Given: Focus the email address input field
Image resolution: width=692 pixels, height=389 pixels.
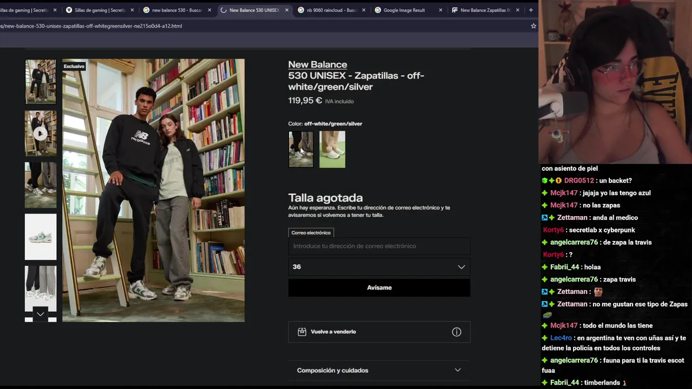Looking at the screenshot, I should coord(379,246).
